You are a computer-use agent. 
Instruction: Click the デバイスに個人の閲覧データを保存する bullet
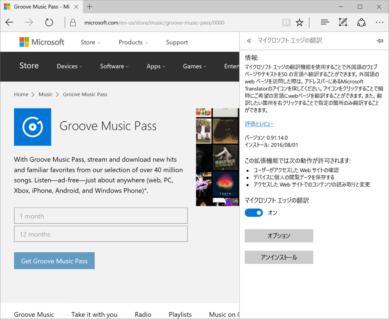(294, 177)
